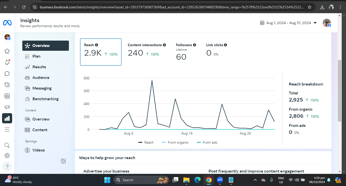Click the page vertical scrollbar
The image size is (346, 186).
(x=339, y=91)
